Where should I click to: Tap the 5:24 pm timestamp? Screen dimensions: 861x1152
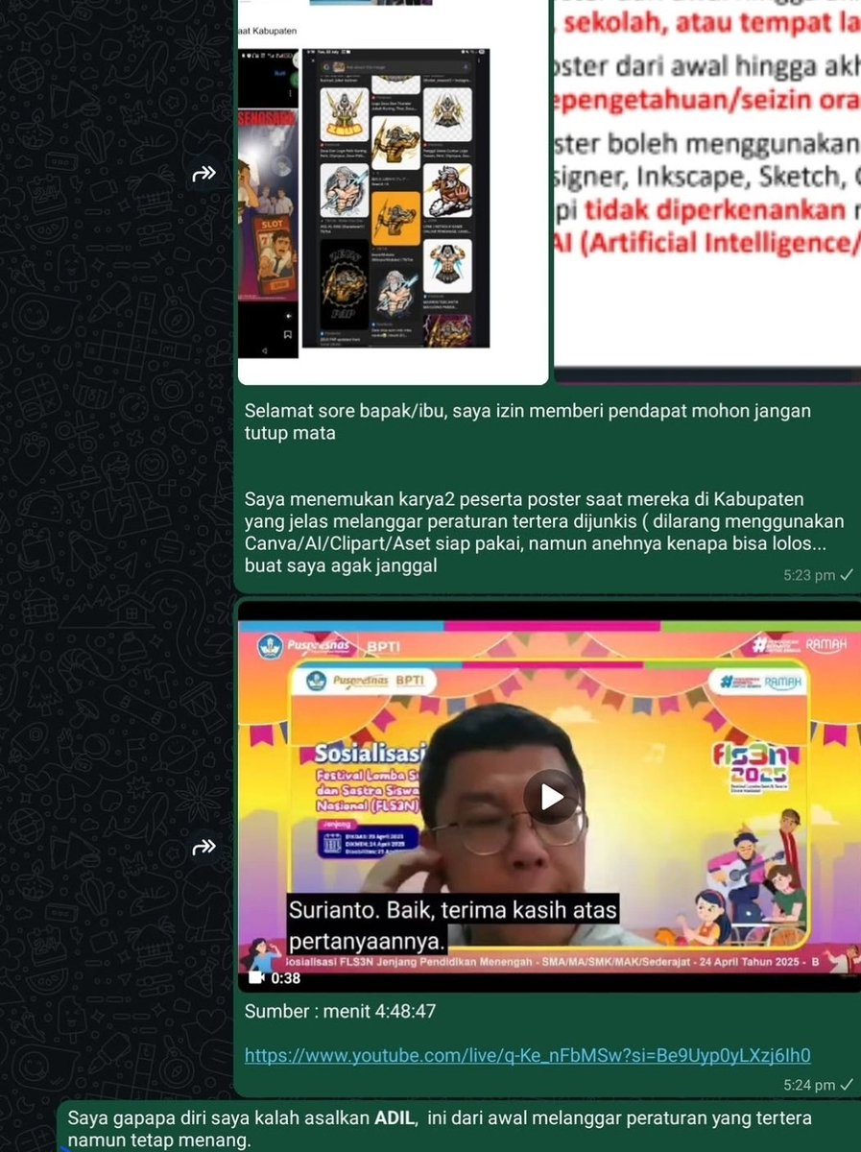[809, 1085]
